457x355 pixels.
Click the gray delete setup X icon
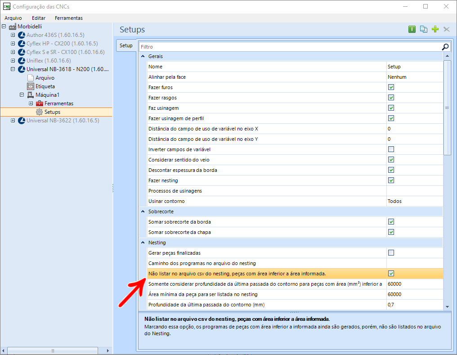[446, 29]
